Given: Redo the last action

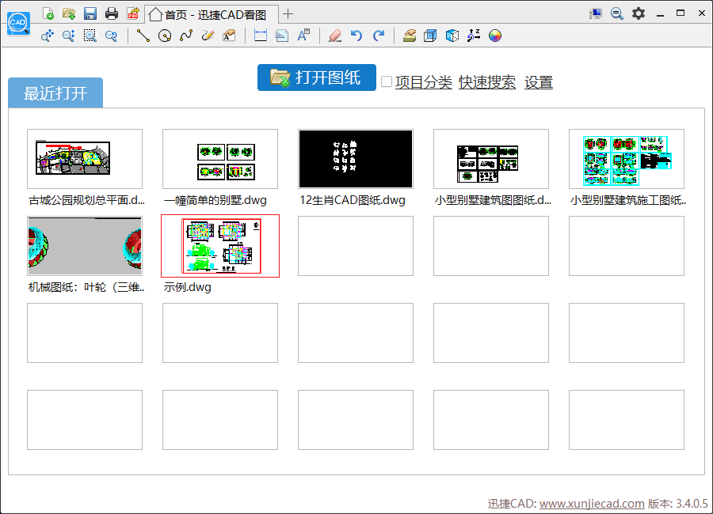Looking at the screenshot, I should (x=379, y=36).
